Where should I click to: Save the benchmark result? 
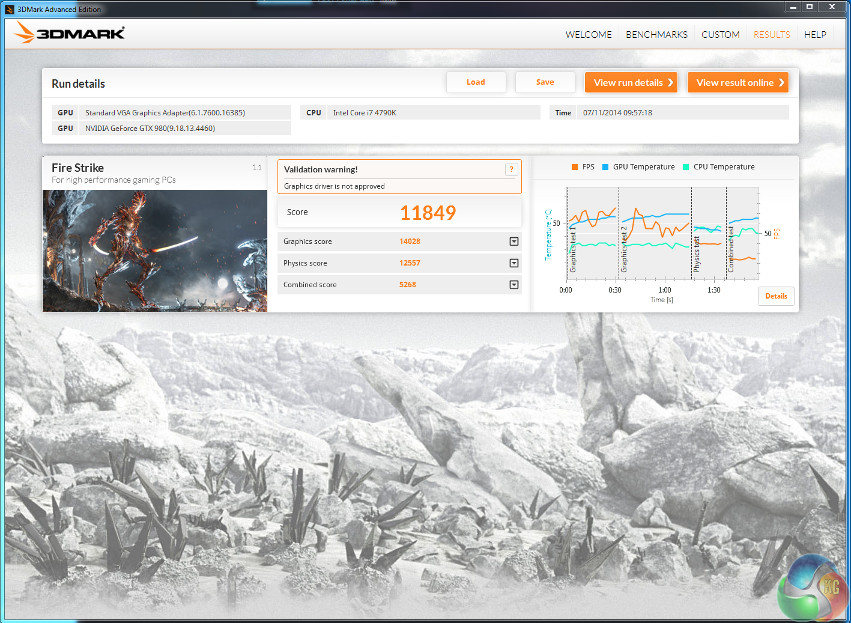pos(545,82)
